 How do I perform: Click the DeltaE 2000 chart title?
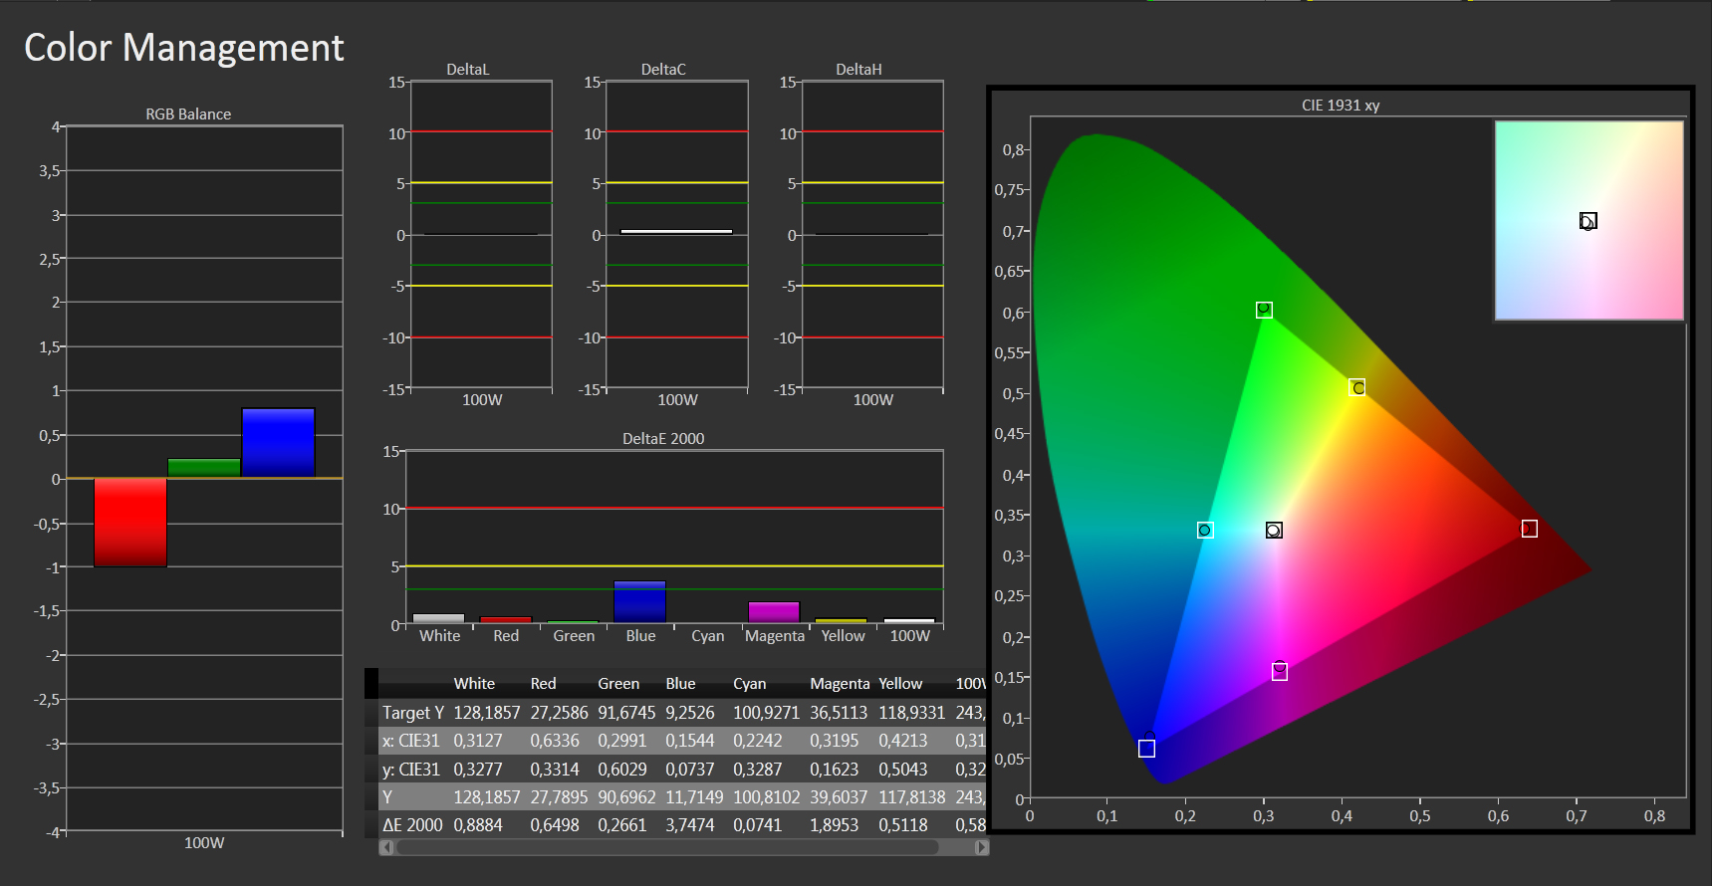pos(663,439)
